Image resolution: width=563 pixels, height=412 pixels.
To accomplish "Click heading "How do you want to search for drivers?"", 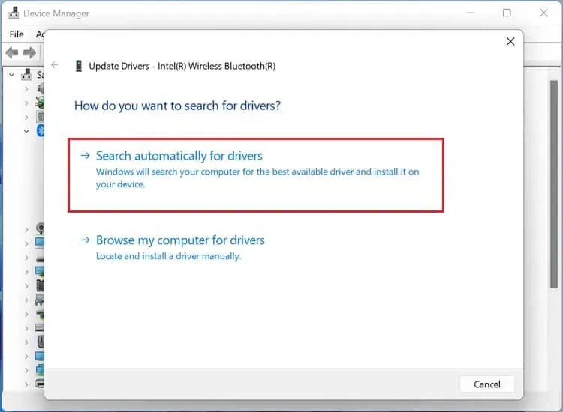I will (x=177, y=106).
